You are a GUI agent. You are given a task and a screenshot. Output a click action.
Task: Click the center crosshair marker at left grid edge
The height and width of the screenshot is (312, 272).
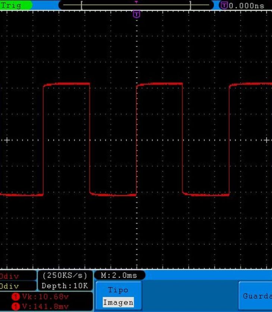point(6,140)
